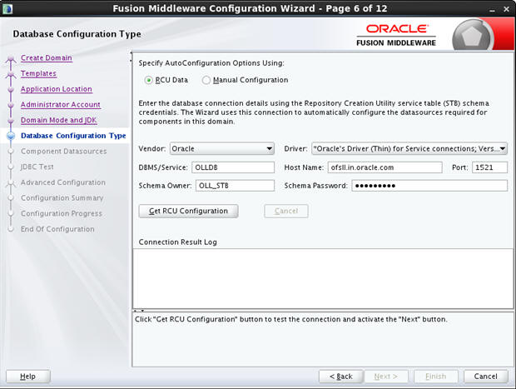The width and height of the screenshot is (516, 389).
Task: Click the Next > button
Action: (x=385, y=377)
